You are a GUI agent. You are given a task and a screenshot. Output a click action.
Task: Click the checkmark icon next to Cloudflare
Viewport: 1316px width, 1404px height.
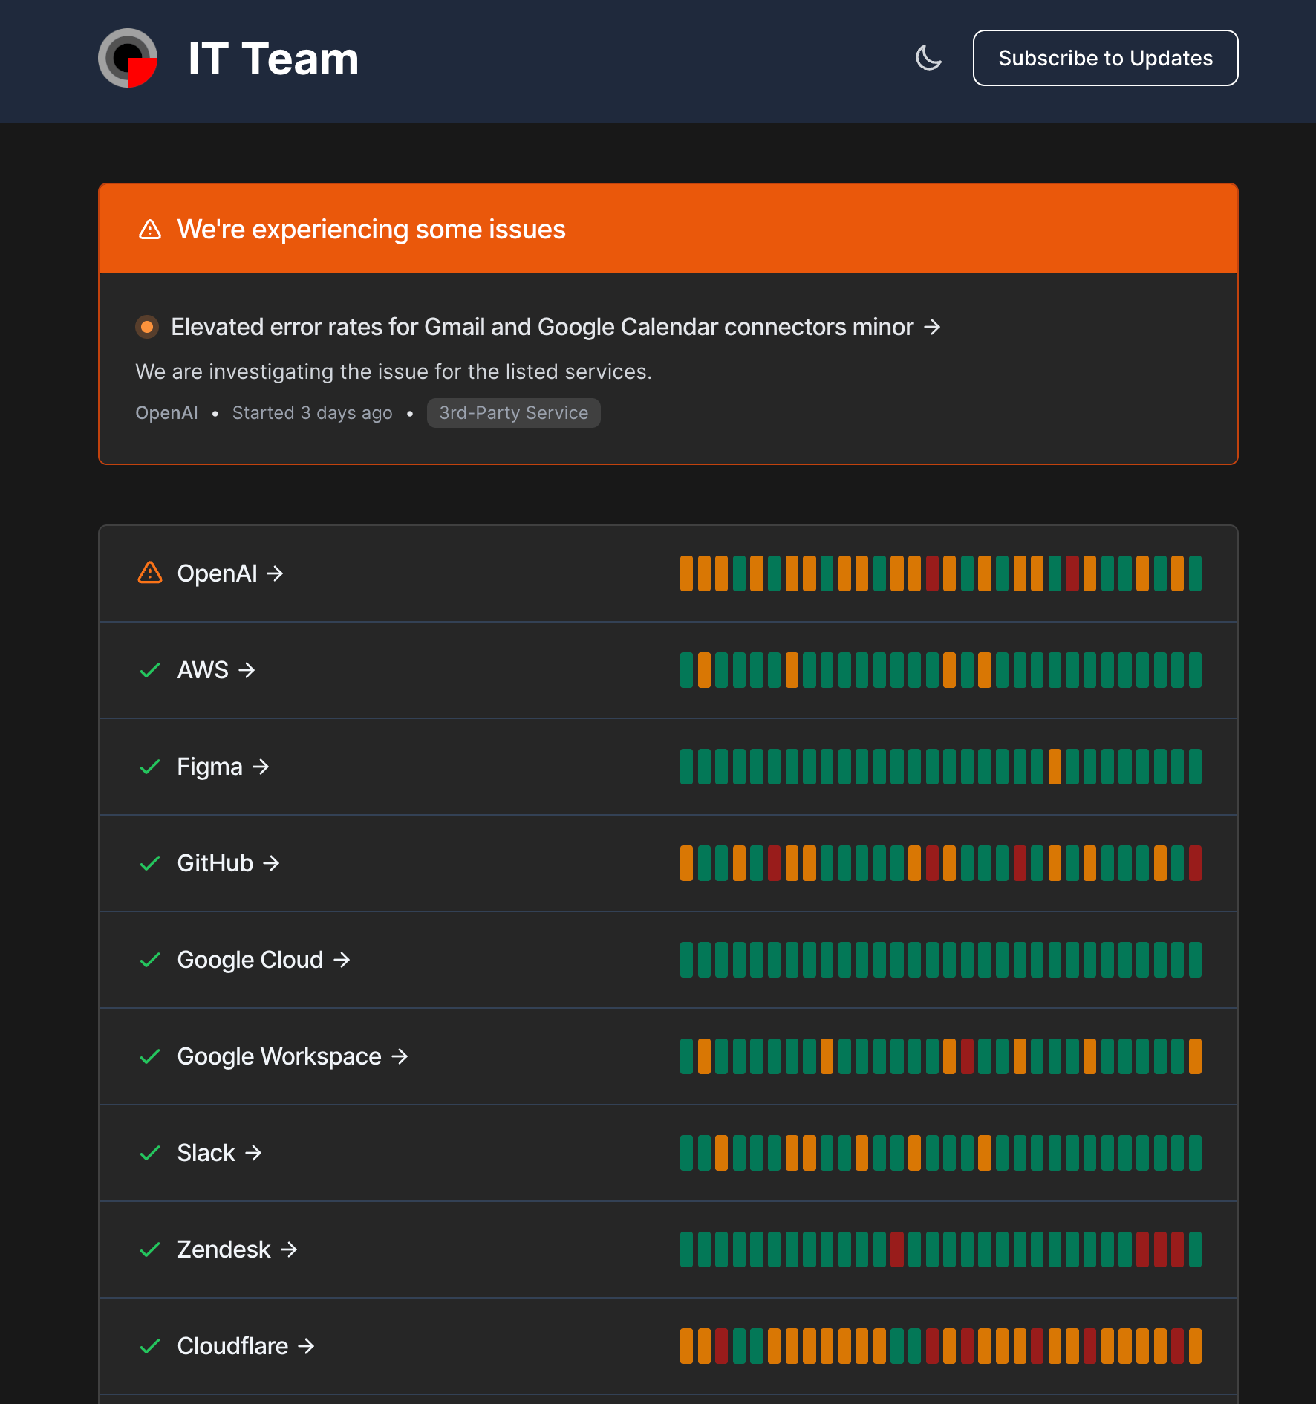pos(149,1346)
